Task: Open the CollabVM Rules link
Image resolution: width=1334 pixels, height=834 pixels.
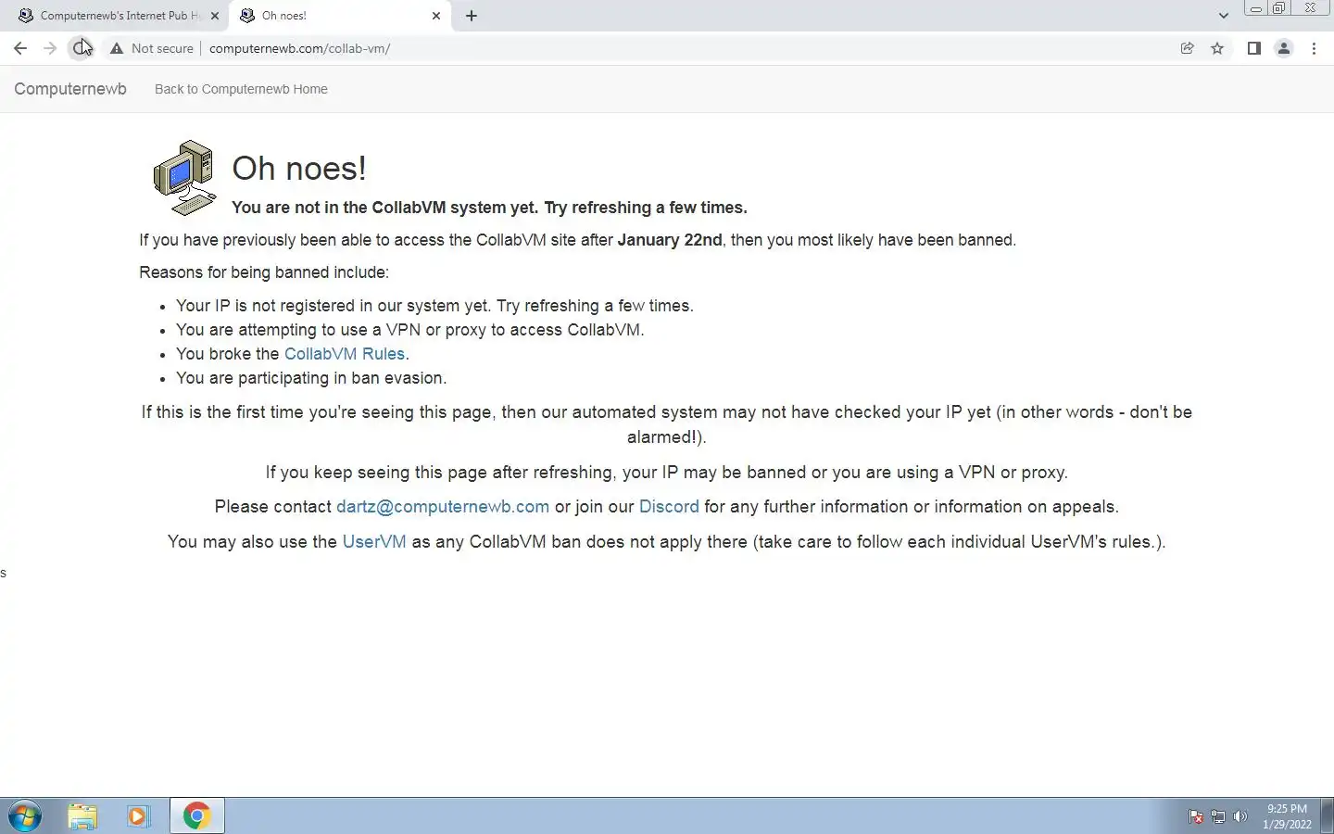Action: 345,354
